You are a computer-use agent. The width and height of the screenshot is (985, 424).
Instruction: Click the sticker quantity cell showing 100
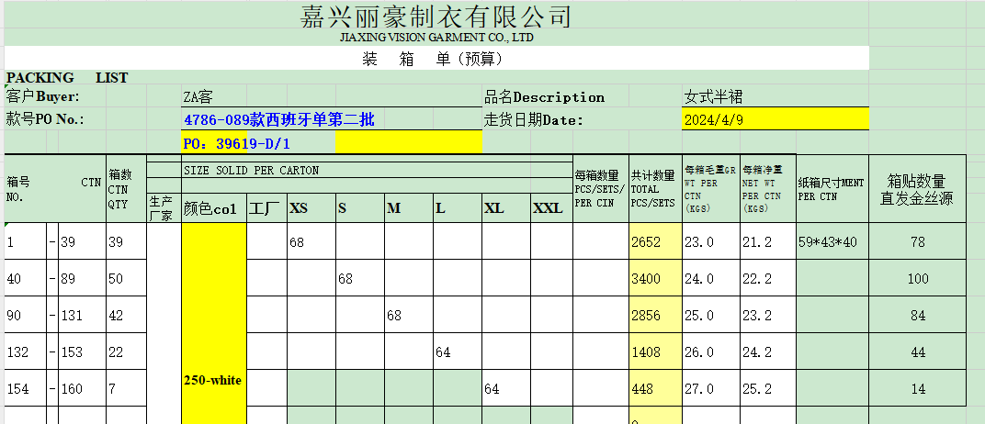916,278
